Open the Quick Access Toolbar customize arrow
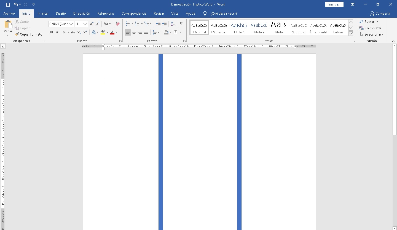The height and width of the screenshot is (230, 397). tap(34, 4)
